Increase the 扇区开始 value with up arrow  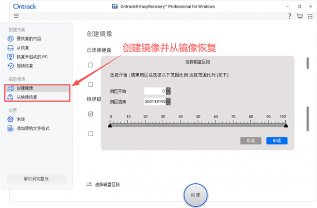click(168, 89)
